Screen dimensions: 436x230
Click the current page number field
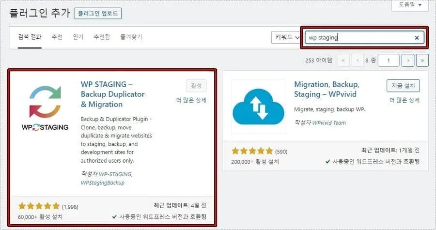coord(389,60)
